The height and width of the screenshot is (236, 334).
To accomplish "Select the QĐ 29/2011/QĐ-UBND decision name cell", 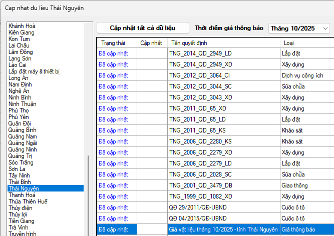I will [198, 207].
